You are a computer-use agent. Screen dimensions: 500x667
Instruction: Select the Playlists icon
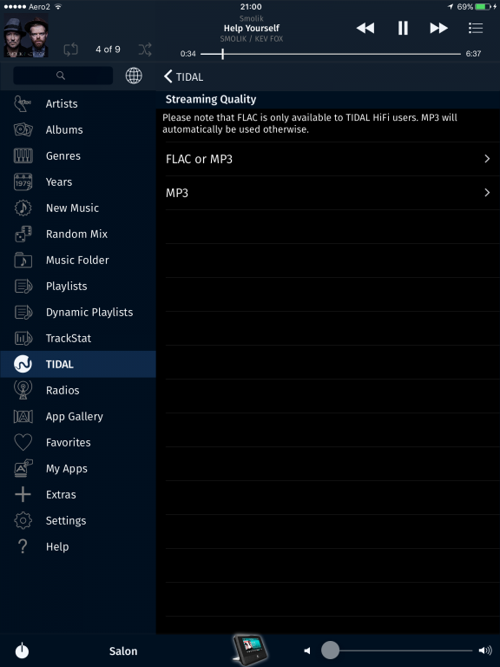23,287
